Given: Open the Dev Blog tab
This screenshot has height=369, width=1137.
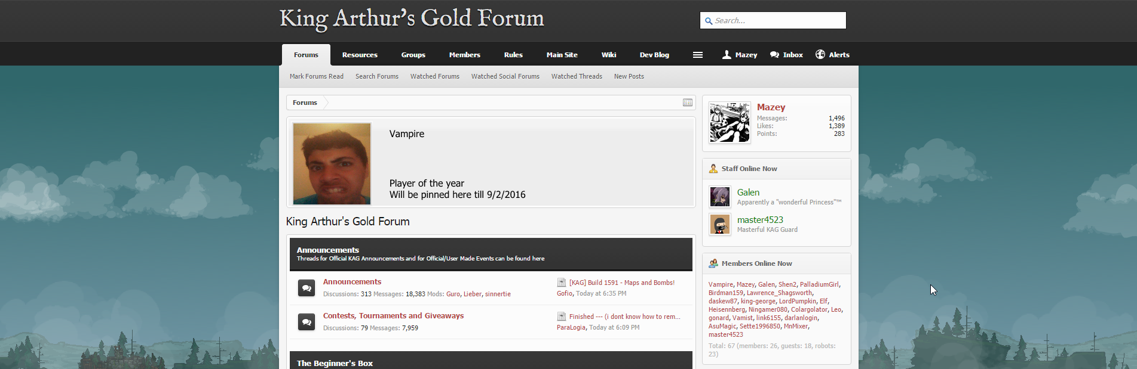Looking at the screenshot, I should tap(654, 55).
